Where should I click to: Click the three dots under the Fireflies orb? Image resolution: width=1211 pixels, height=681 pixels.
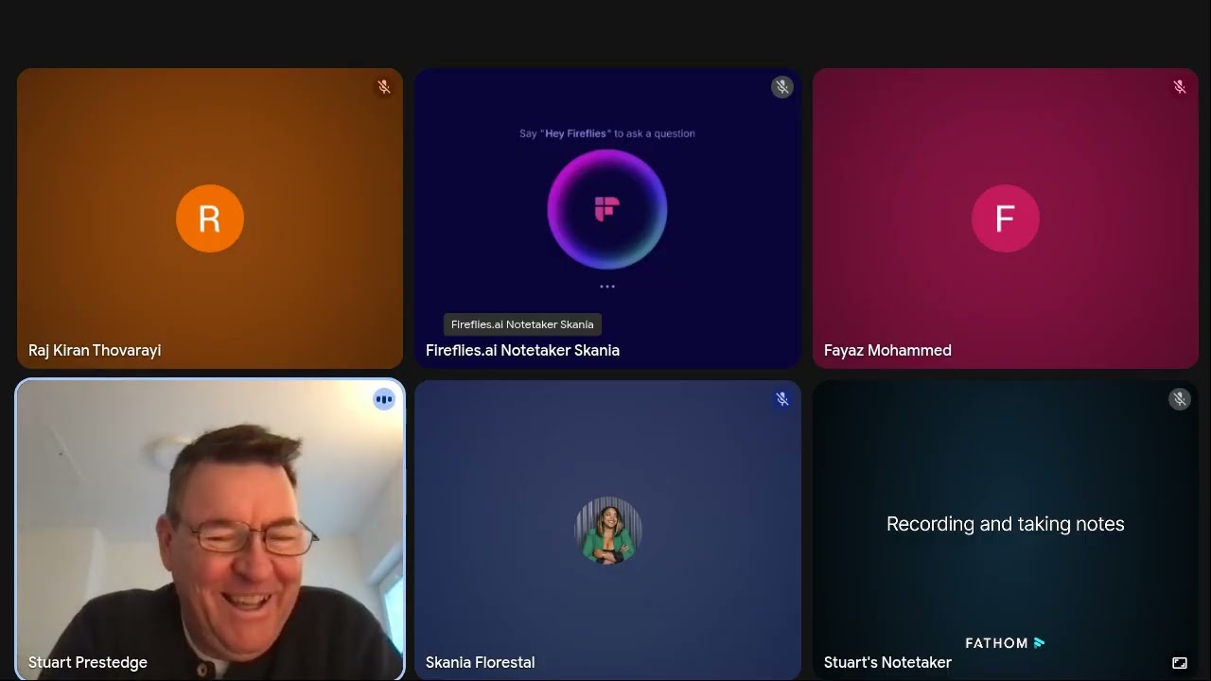coord(607,286)
